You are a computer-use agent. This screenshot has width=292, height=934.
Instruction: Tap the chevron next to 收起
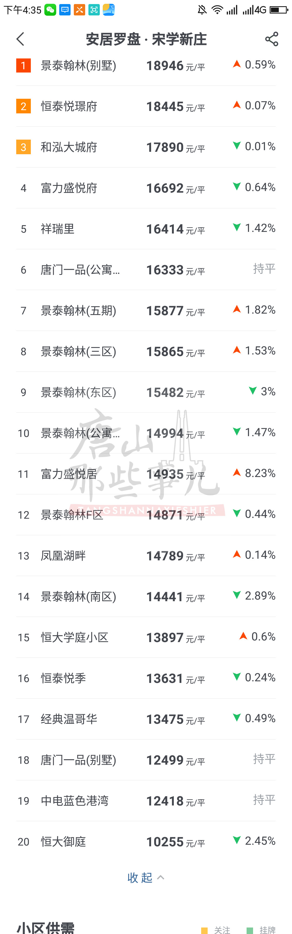[x=161, y=877]
